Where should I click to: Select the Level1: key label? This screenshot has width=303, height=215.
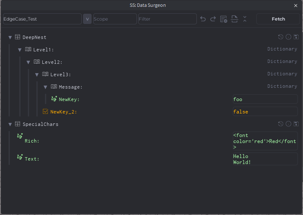pyautogui.click(x=44, y=50)
